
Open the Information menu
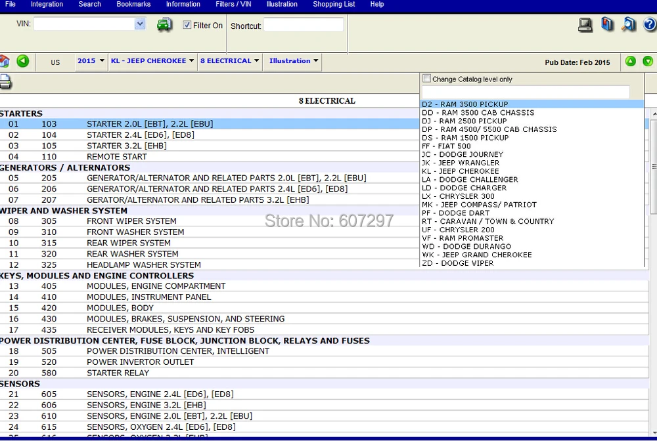click(183, 4)
